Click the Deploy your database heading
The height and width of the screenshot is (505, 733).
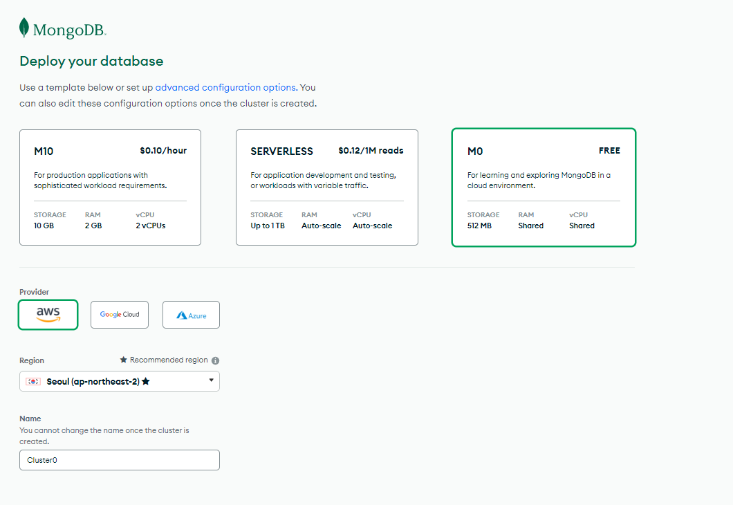click(91, 62)
